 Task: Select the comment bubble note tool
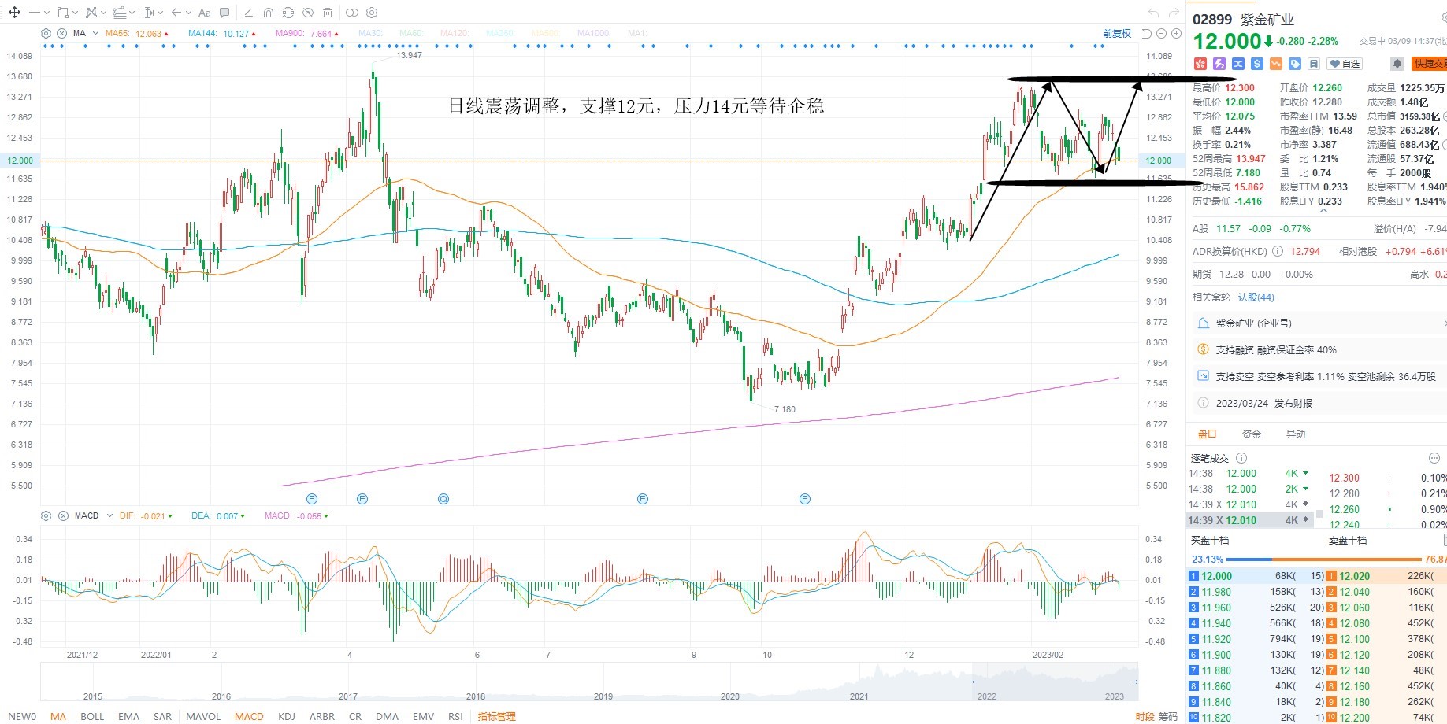click(x=224, y=13)
